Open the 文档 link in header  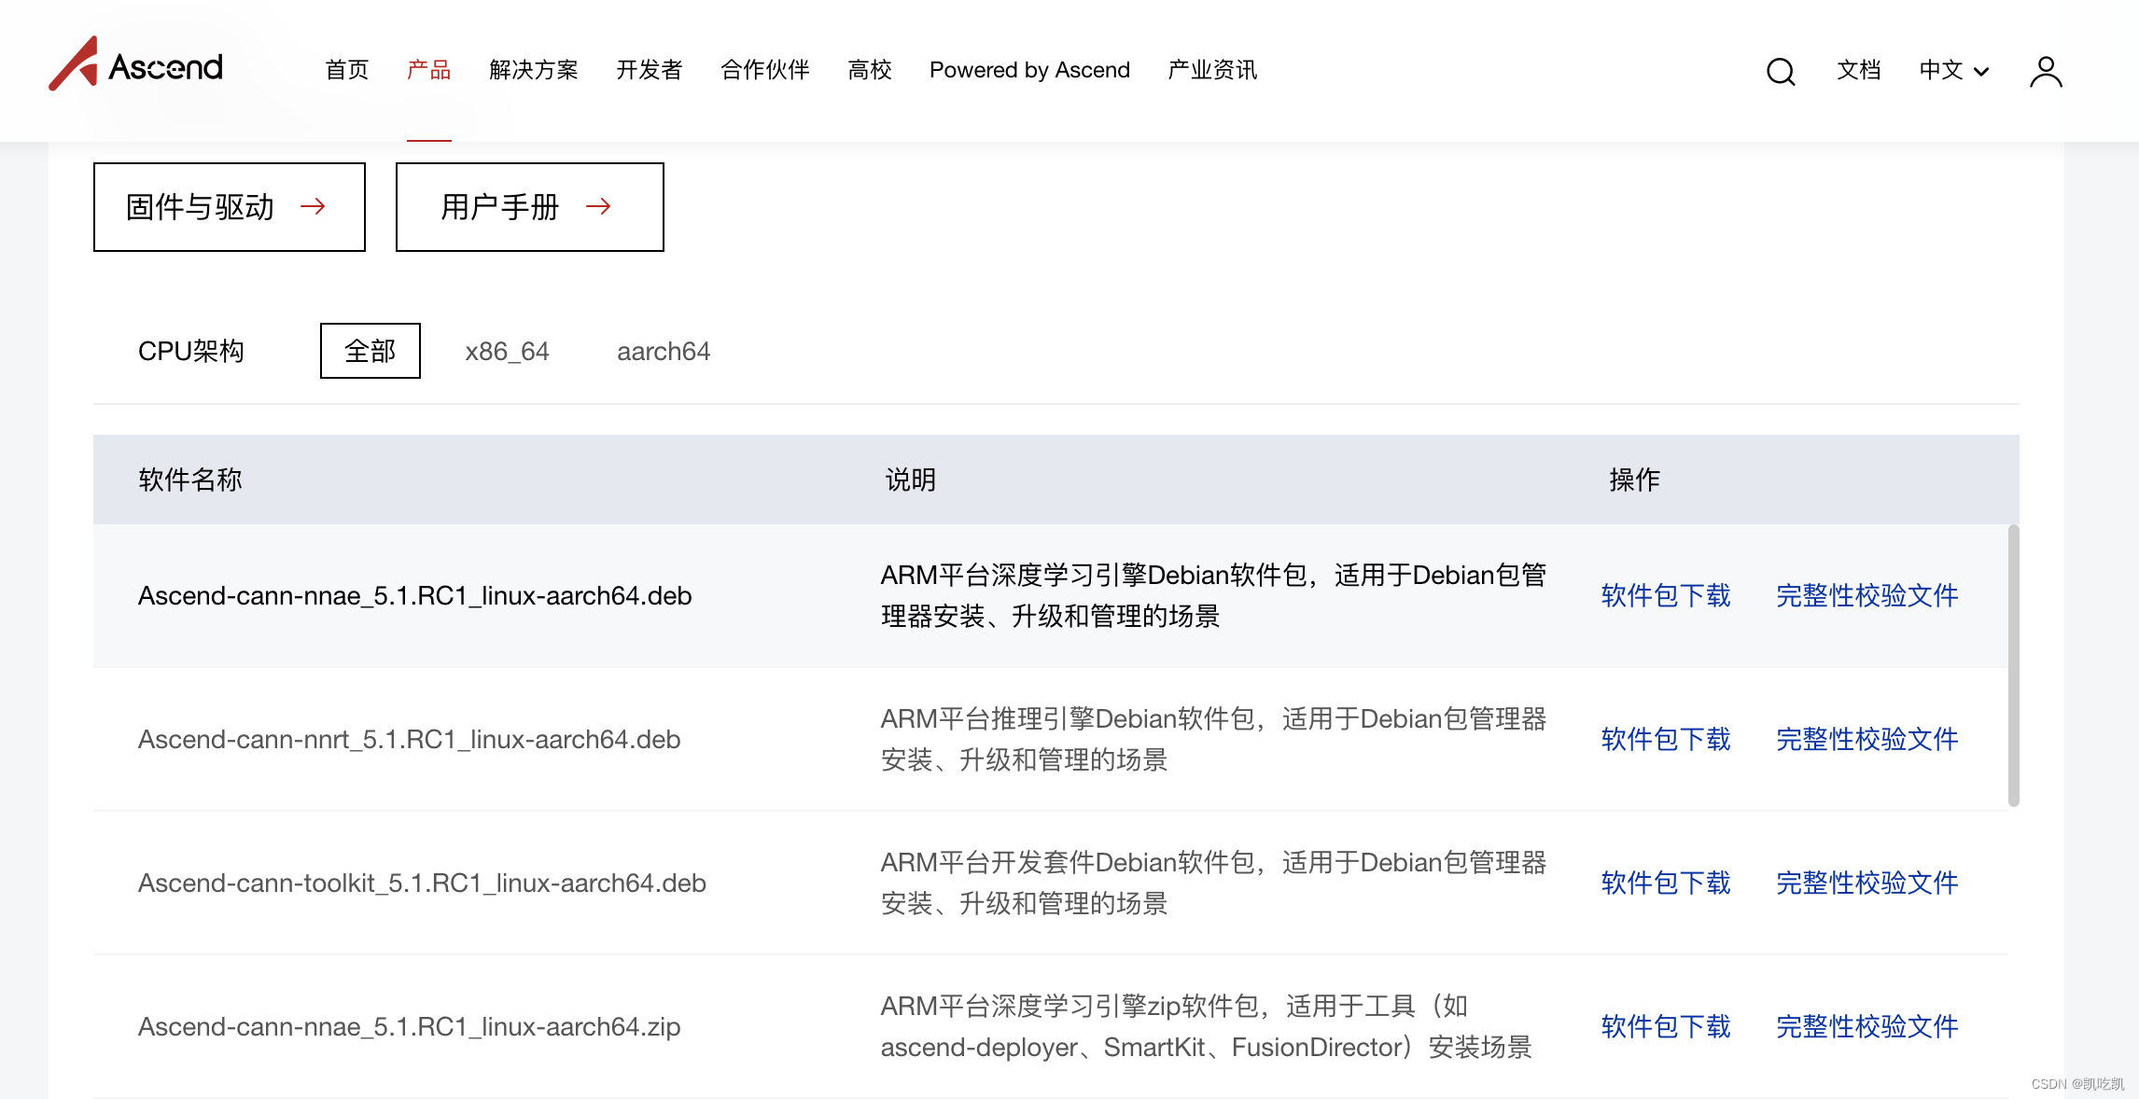pos(1858,70)
